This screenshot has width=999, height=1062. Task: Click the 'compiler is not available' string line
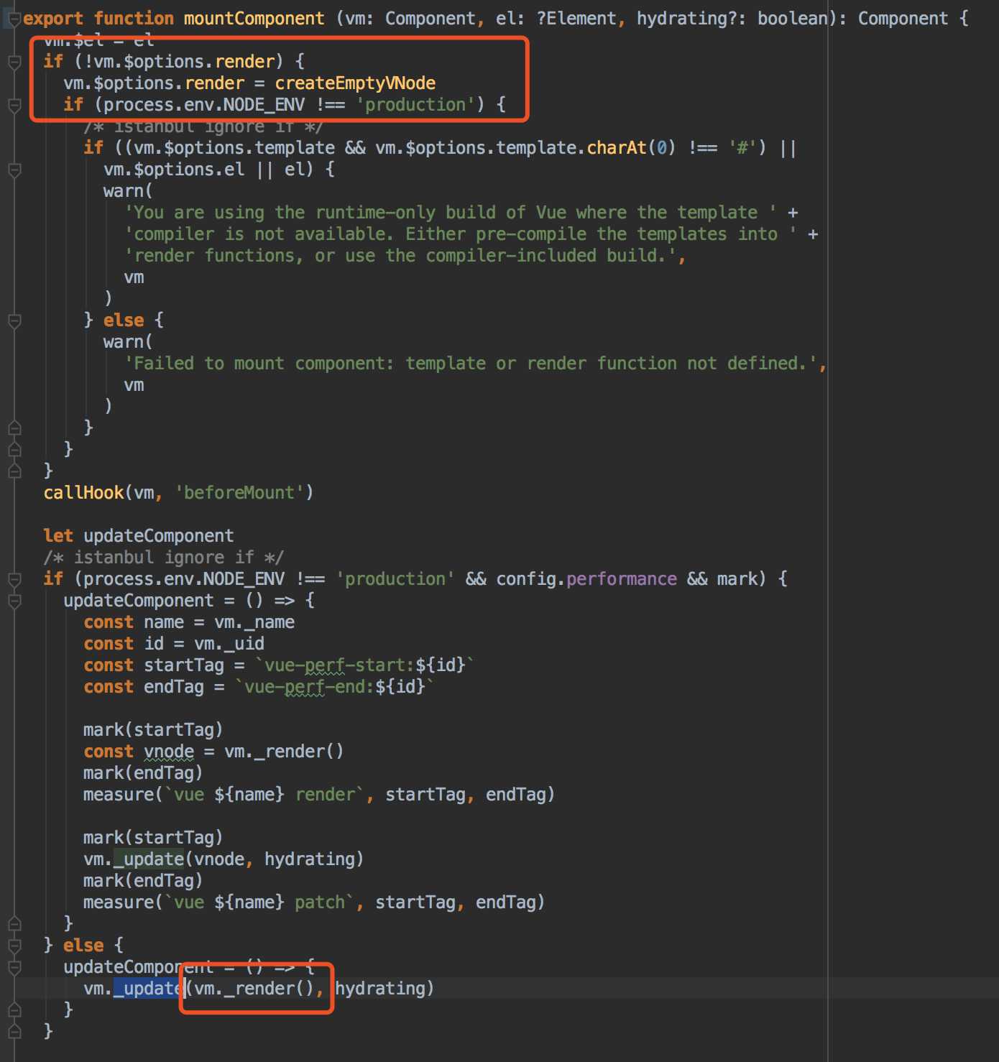(x=460, y=234)
